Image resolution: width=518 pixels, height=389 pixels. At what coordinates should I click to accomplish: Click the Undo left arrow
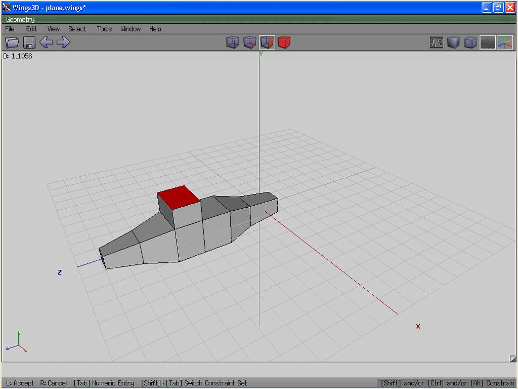point(46,43)
